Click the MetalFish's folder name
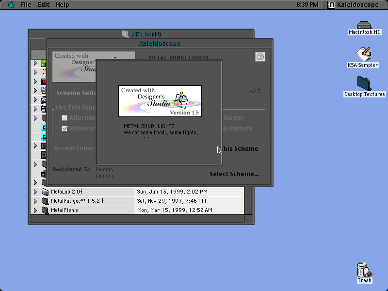Screen dimensions: 388x291 coord(65,210)
